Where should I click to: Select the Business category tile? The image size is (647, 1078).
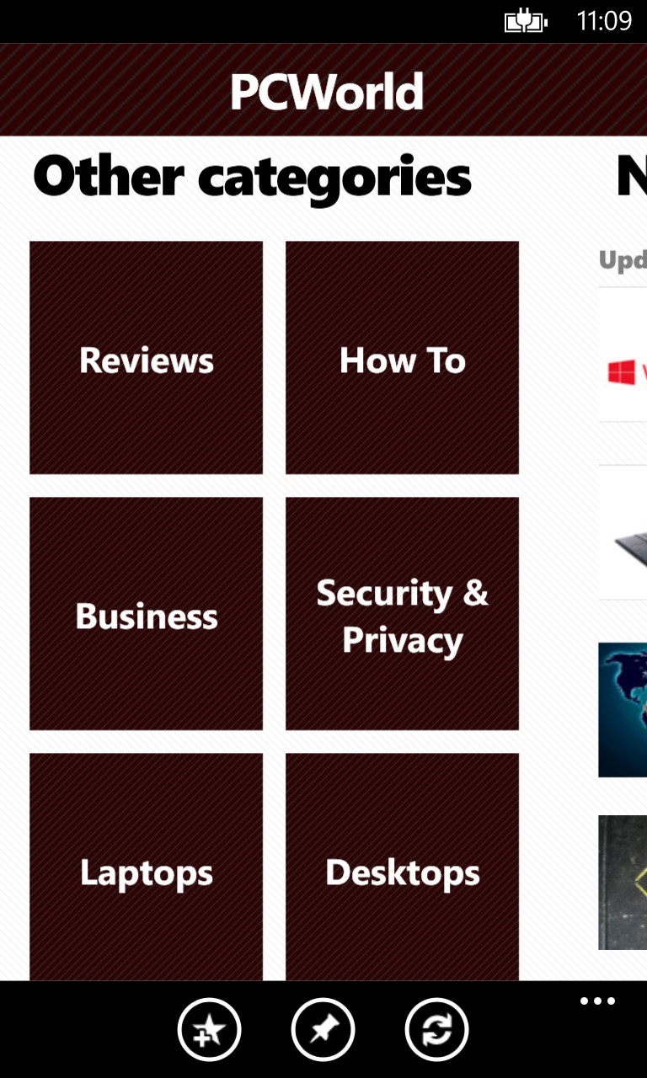pyautogui.click(x=146, y=614)
